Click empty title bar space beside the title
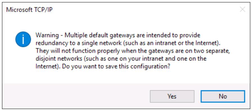Screen dimensions: 252x110 145,10
